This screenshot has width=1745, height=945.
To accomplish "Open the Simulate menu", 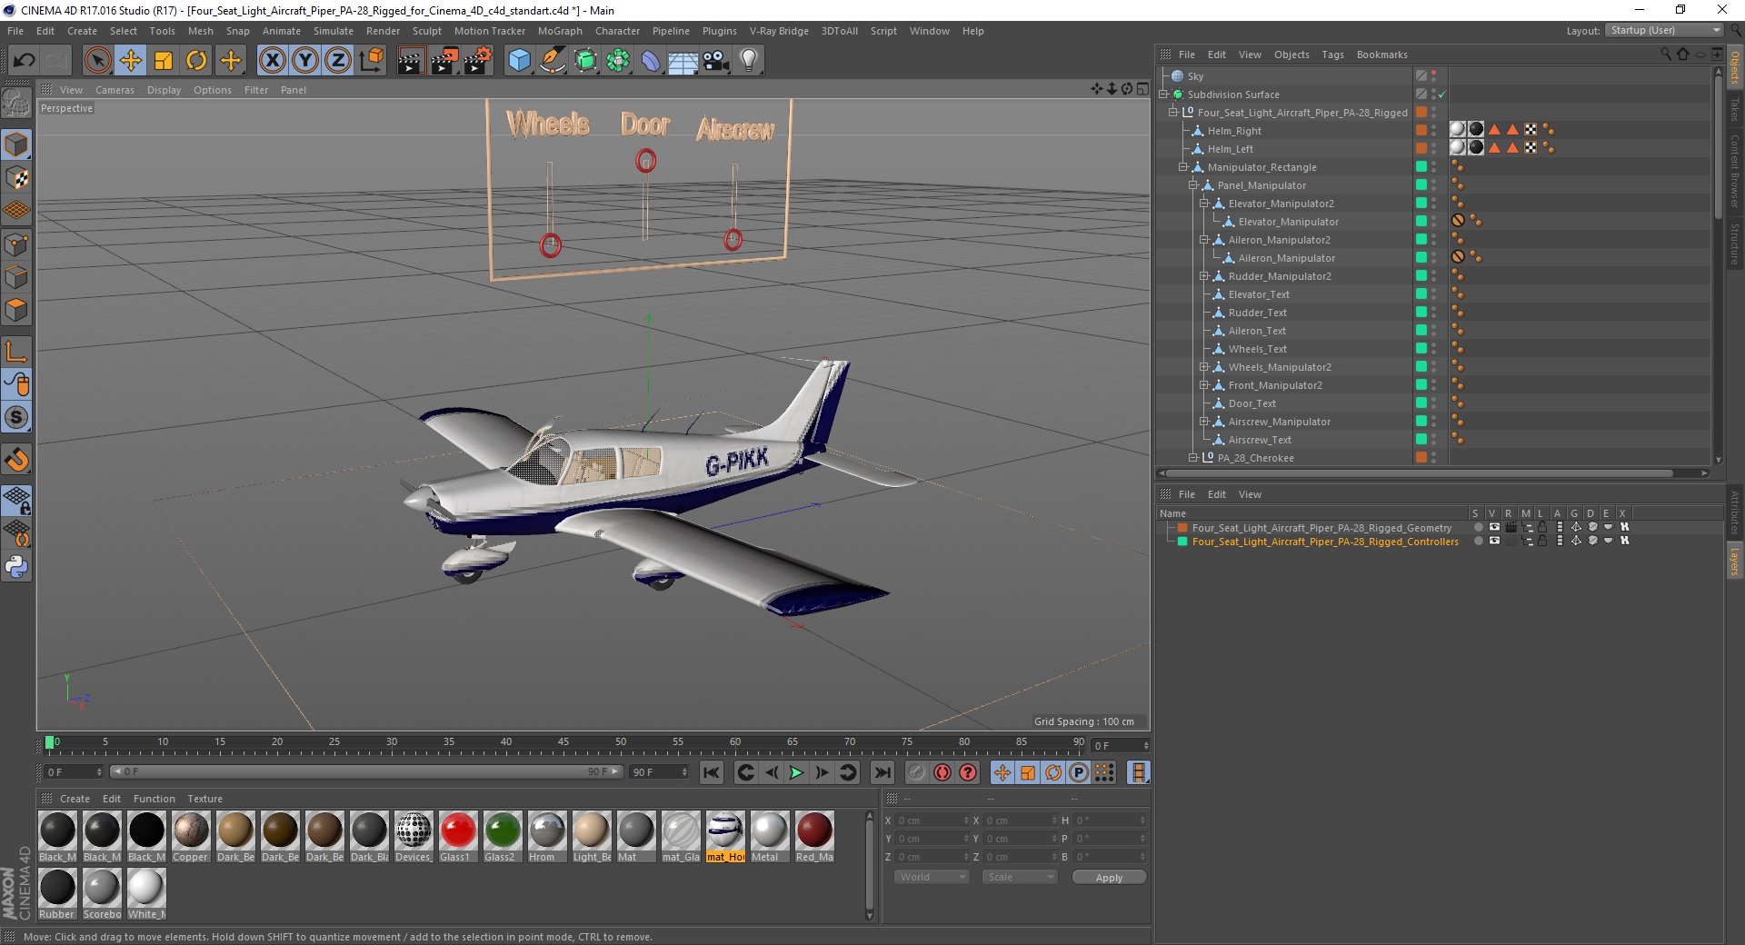I will [x=334, y=31].
